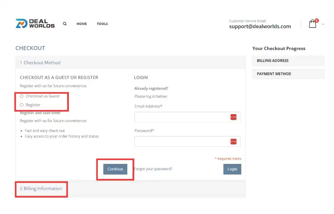Follow the Forgot your password link
This screenshot has height=214, width=334.
pos(153,169)
